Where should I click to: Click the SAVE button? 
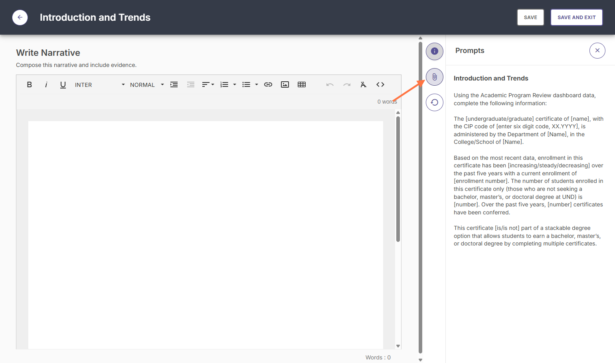pos(530,18)
